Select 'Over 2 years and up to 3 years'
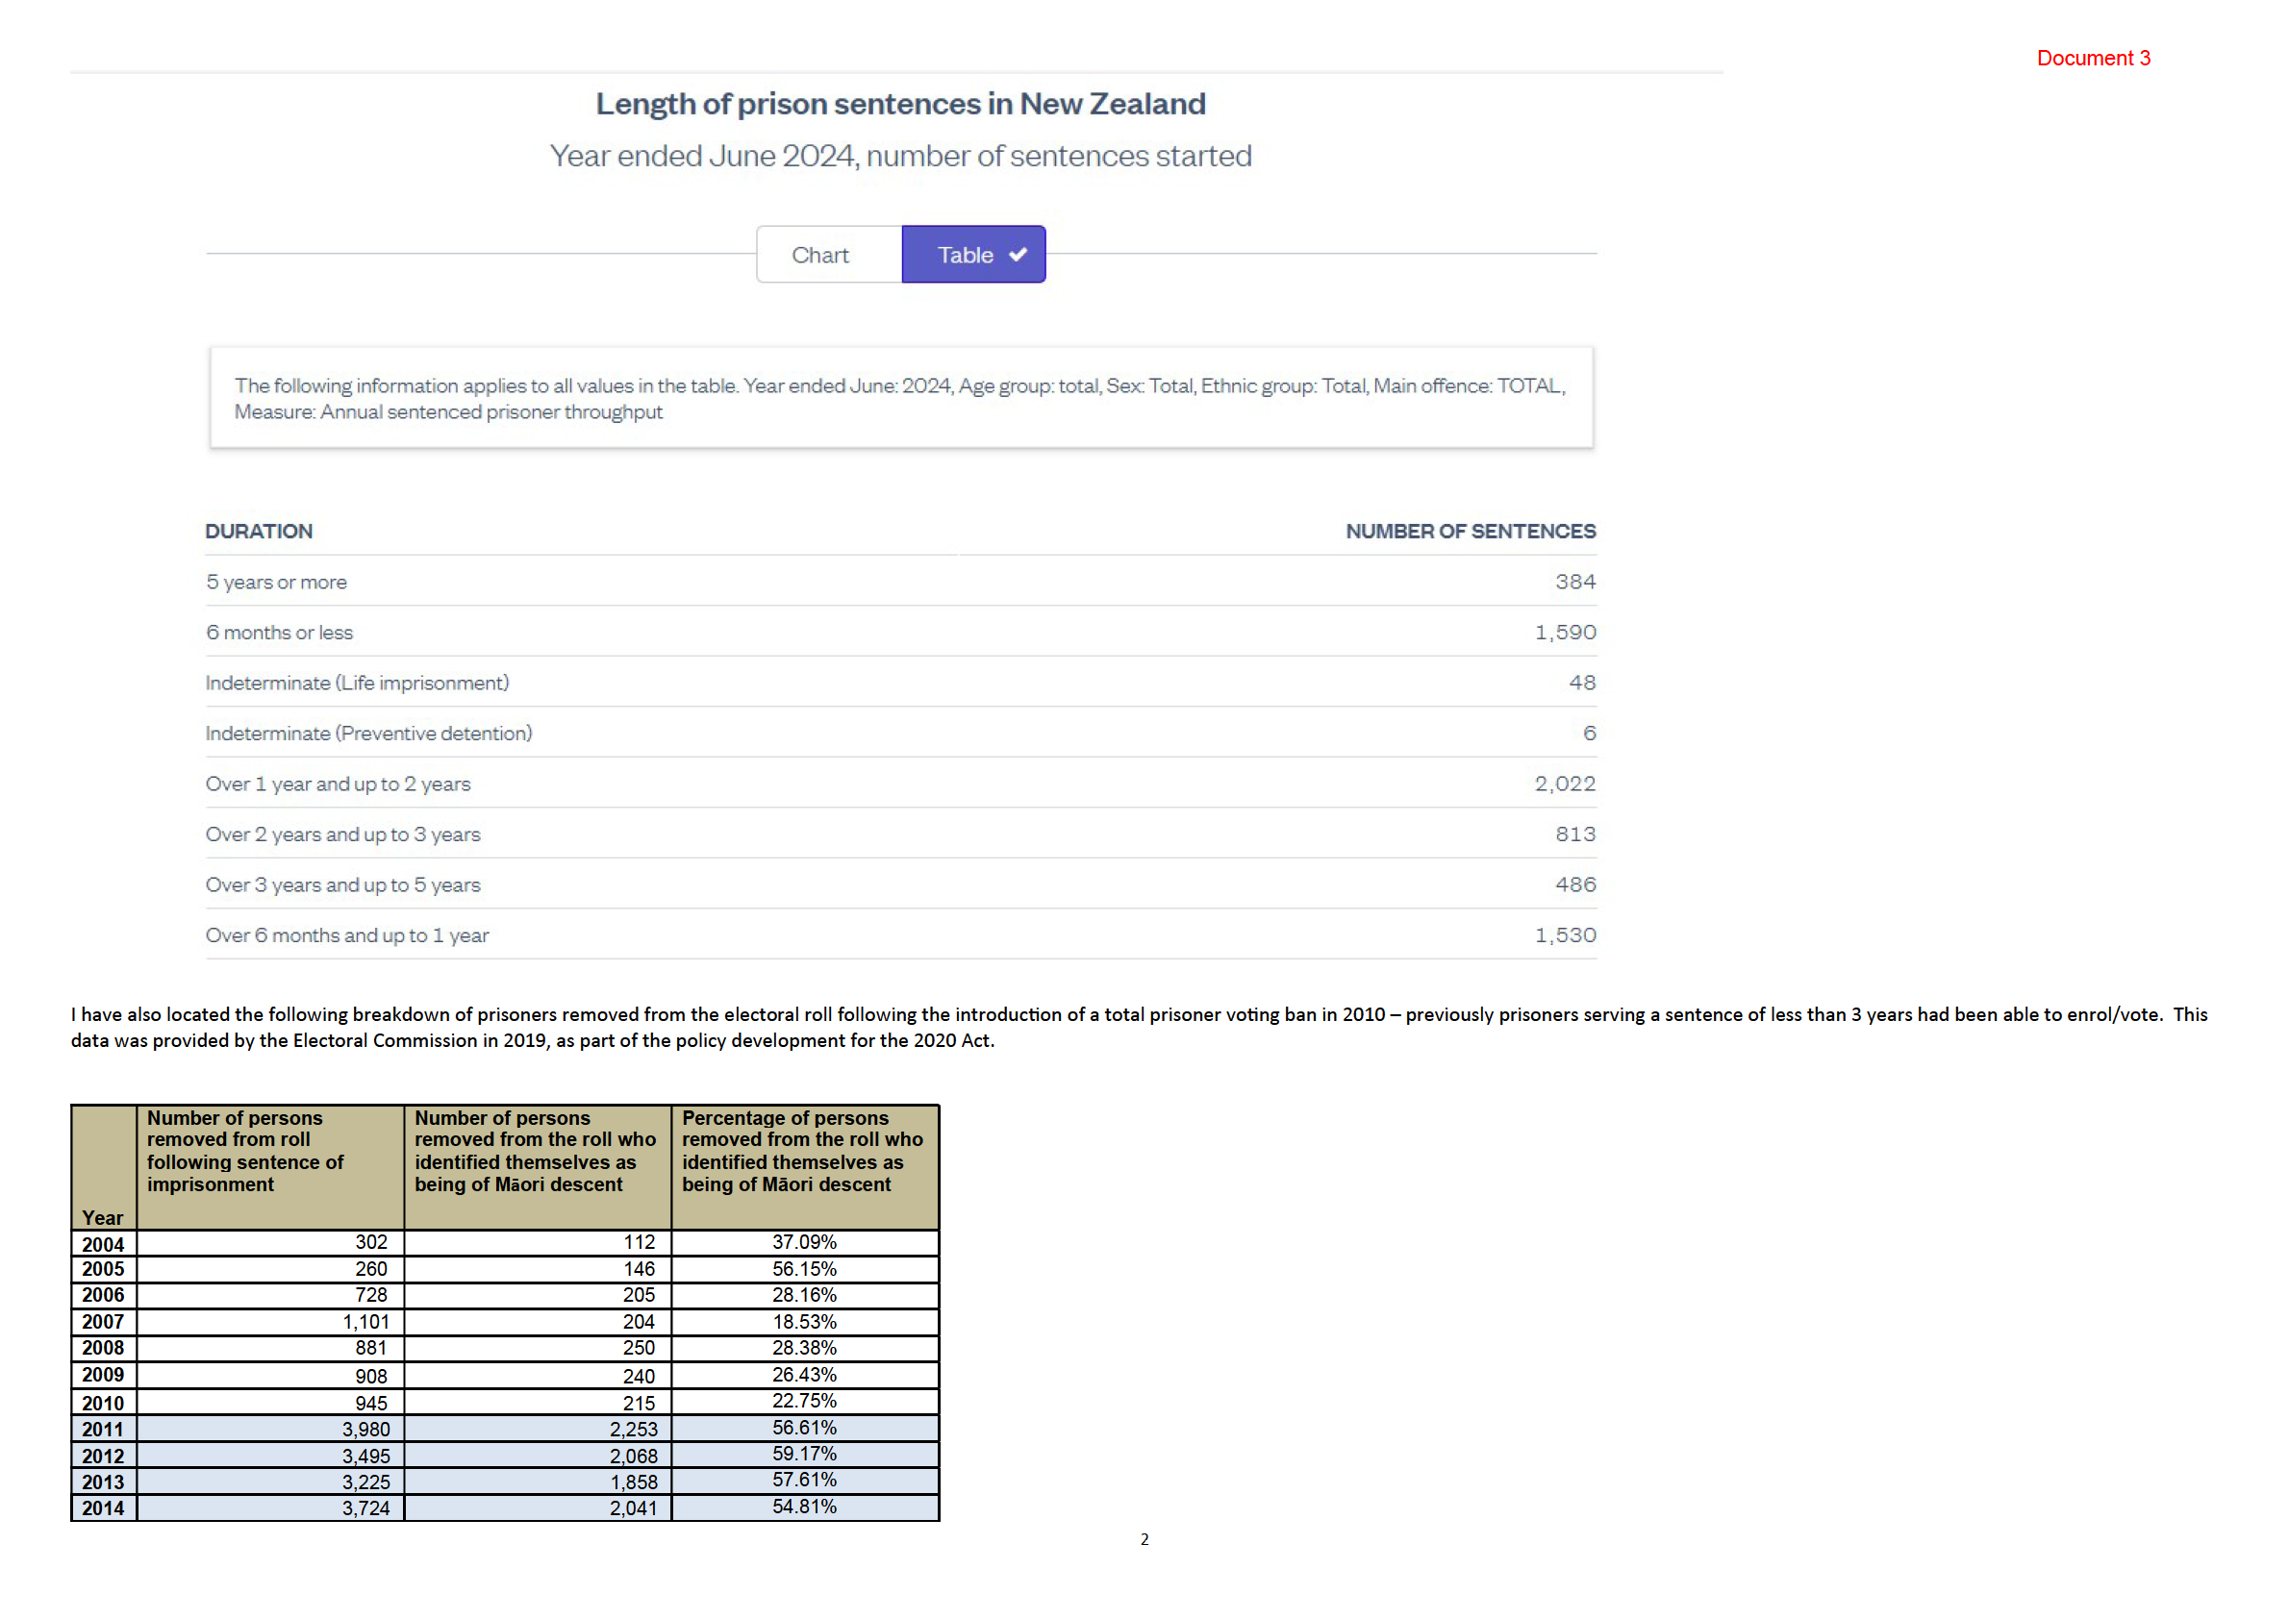 343,834
